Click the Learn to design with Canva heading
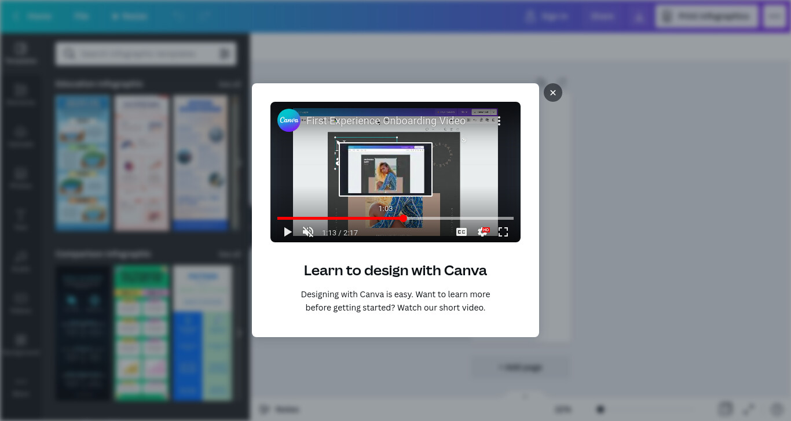This screenshot has width=791, height=421. click(x=395, y=270)
